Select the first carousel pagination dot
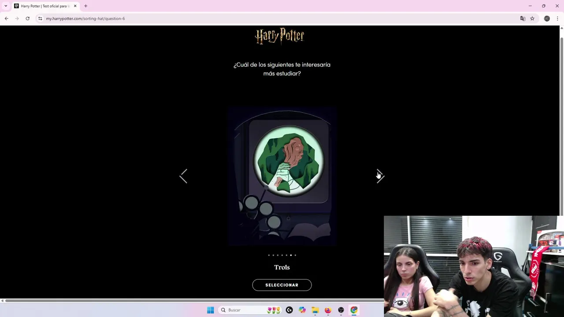The height and width of the screenshot is (317, 564). 269,255
